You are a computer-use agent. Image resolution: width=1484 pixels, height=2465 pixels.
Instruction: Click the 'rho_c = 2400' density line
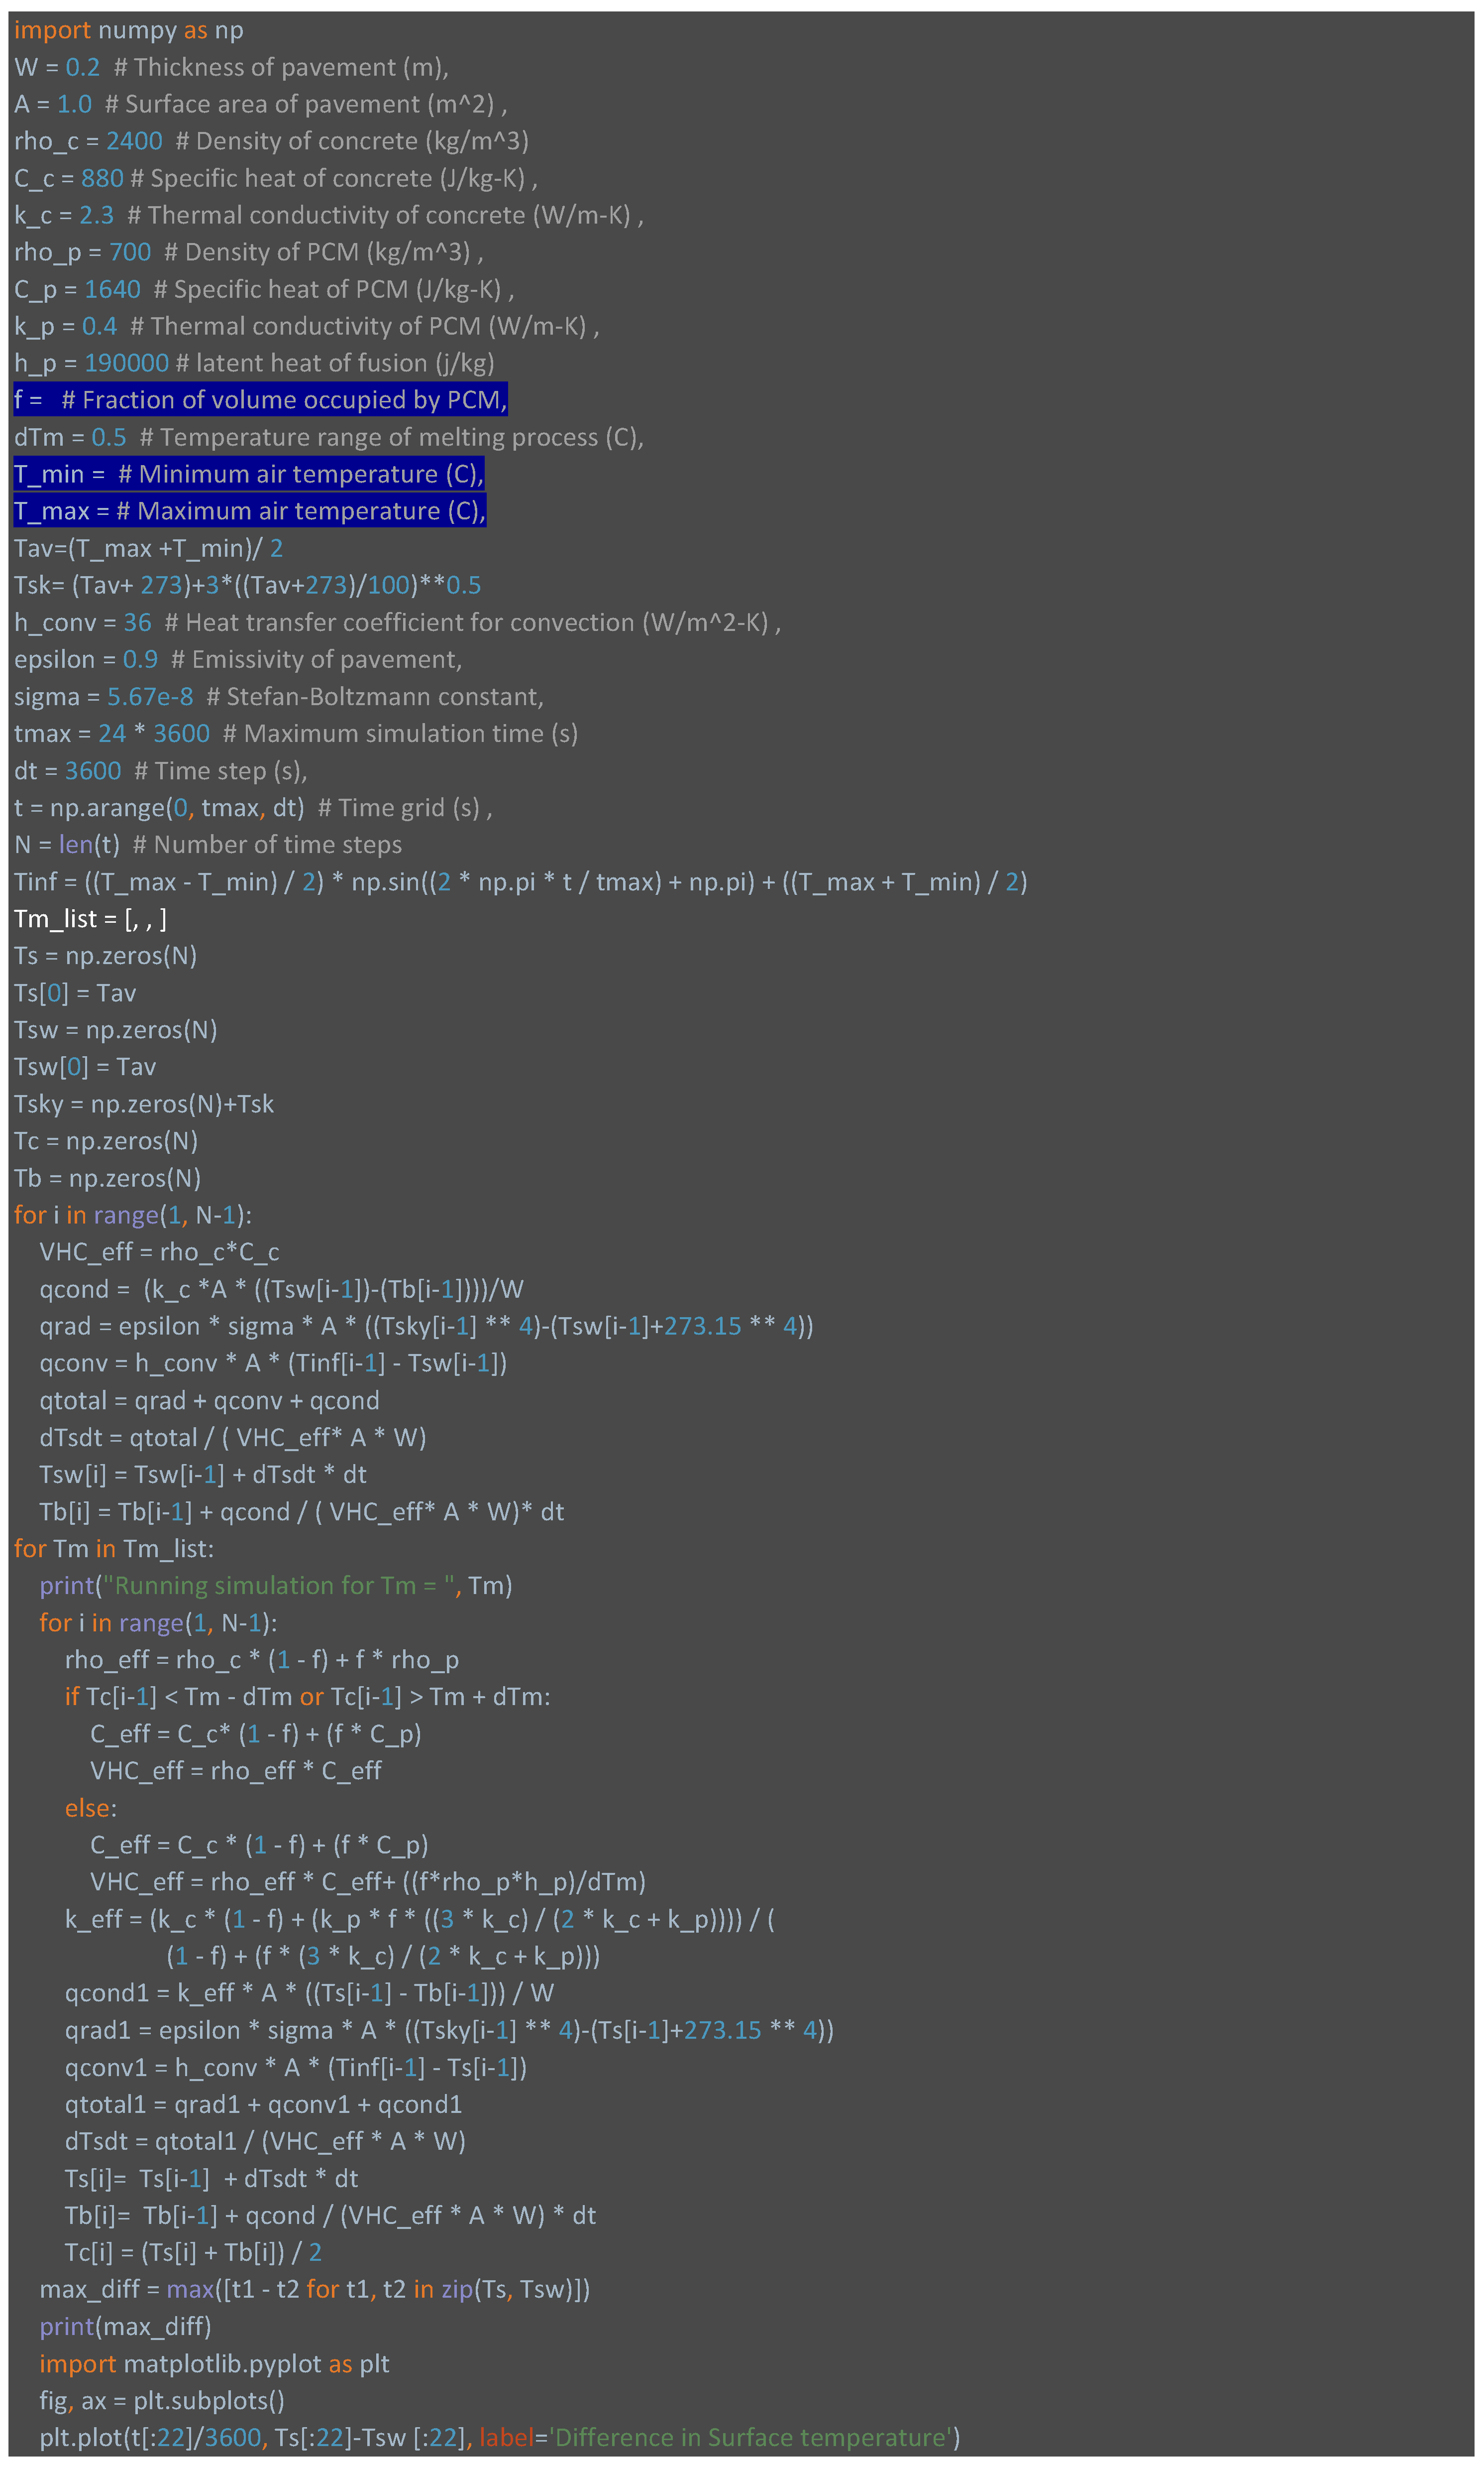[x=271, y=141]
